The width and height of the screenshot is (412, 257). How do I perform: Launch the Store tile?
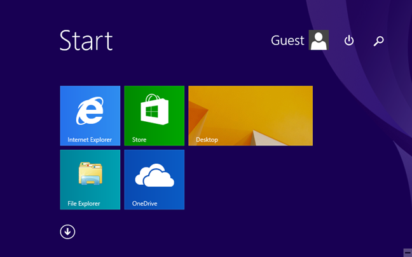(154, 115)
